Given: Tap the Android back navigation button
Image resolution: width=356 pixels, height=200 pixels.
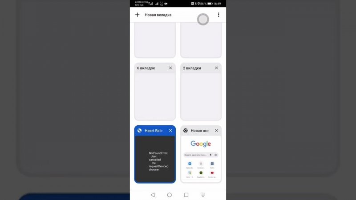Looking at the screenshot, I should (153, 195).
